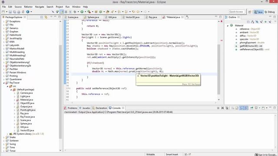Maximize the Outline view
This screenshot has height=156, width=278.
pos(275,17)
